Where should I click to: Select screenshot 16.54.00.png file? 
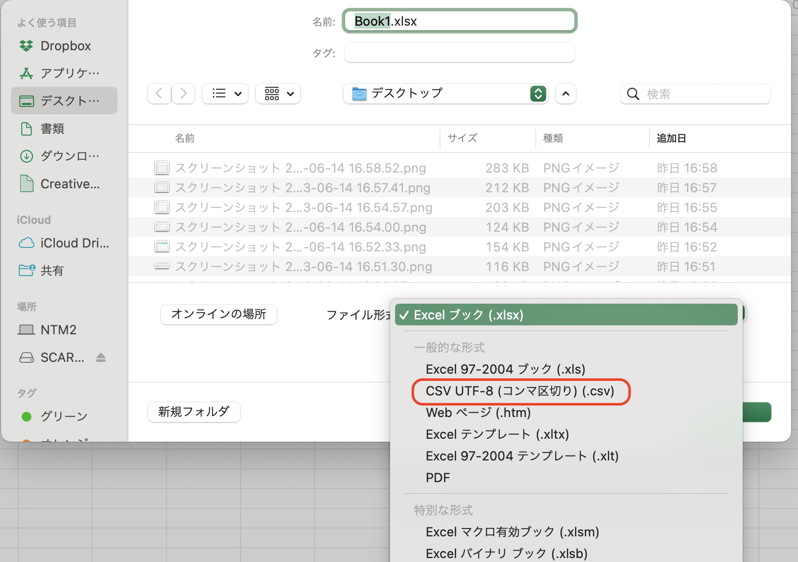pos(460,227)
